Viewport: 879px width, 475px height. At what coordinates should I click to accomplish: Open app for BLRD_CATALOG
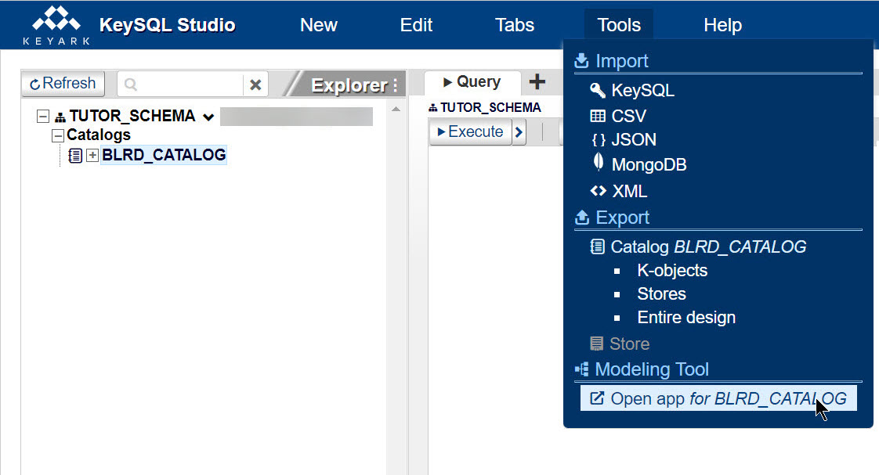(x=718, y=398)
